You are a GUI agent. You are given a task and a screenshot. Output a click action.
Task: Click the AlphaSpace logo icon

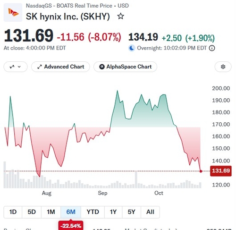tap(102, 67)
